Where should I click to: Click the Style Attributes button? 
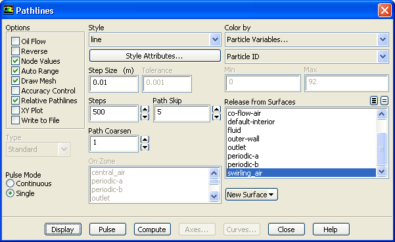(154, 56)
